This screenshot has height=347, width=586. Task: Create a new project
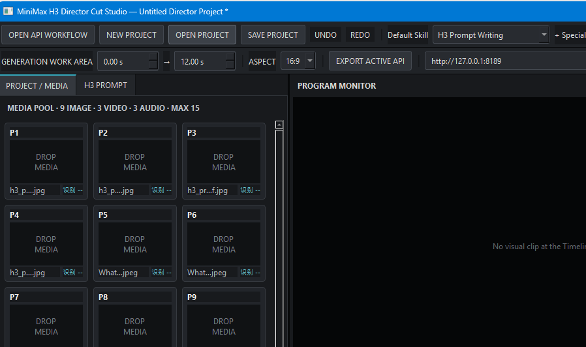(131, 35)
